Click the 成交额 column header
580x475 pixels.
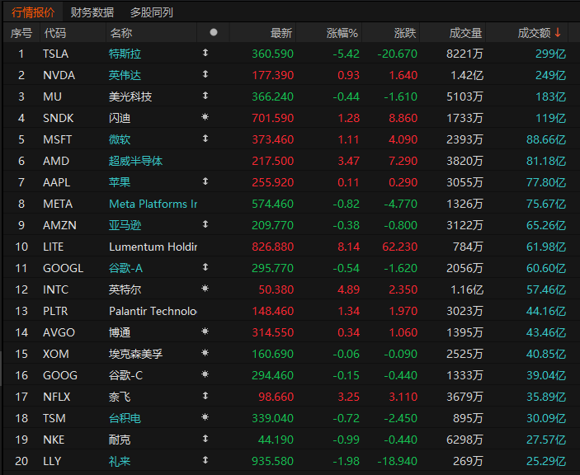tap(534, 33)
